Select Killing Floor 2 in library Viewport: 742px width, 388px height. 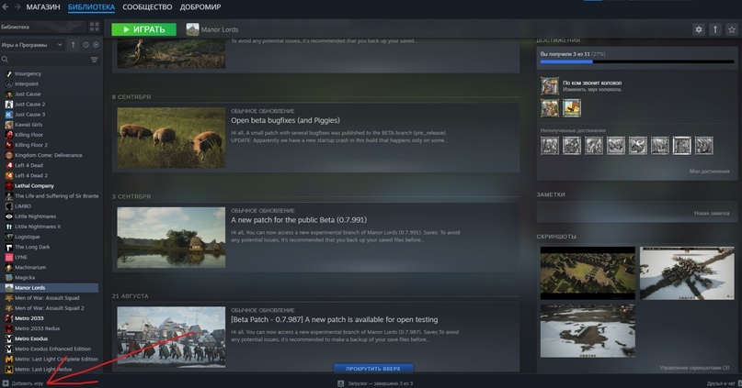point(31,145)
